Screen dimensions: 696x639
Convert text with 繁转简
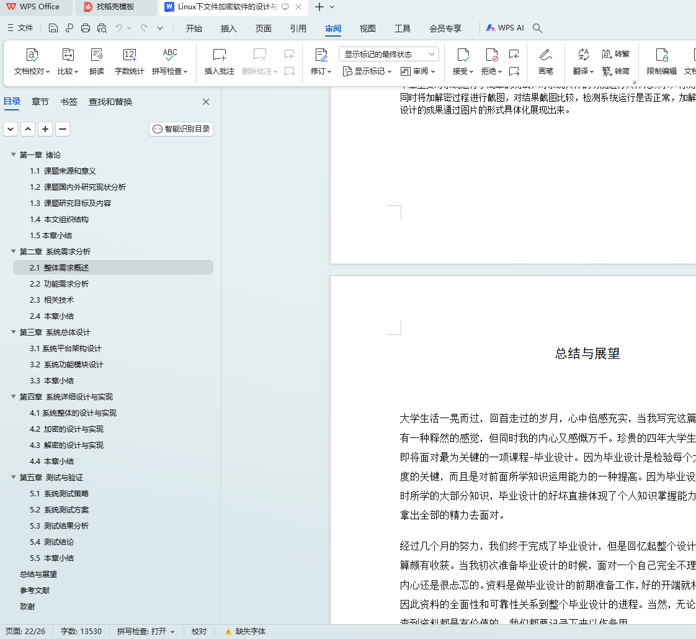[x=615, y=71]
